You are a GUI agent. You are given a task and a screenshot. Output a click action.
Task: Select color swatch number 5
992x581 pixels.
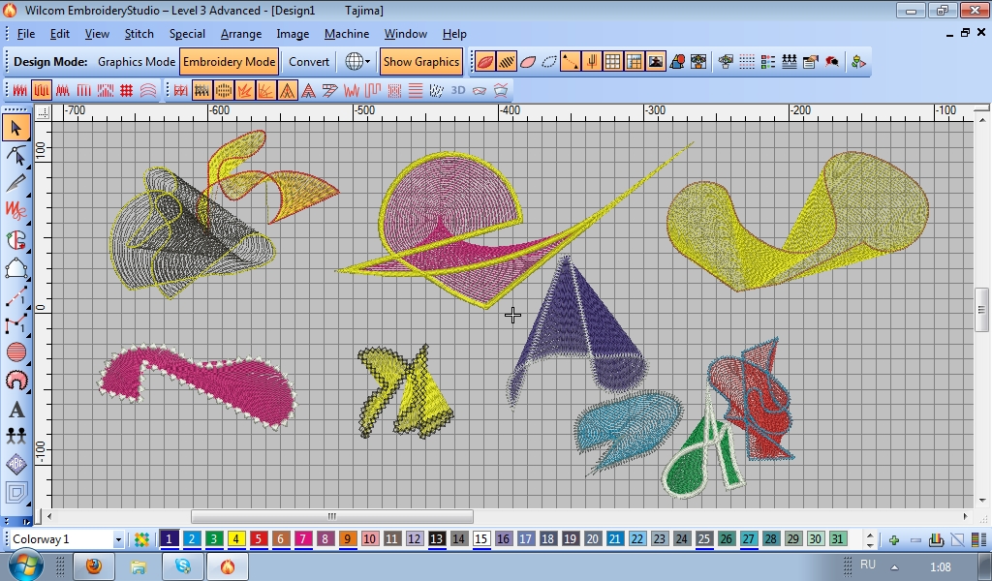pyautogui.click(x=259, y=539)
